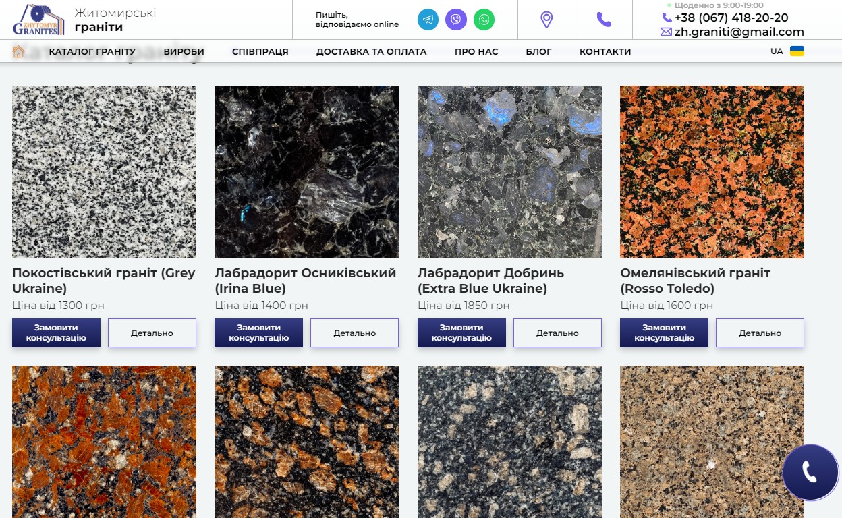
Task: View details of Лабрадорит Осниківський
Action: (354, 333)
